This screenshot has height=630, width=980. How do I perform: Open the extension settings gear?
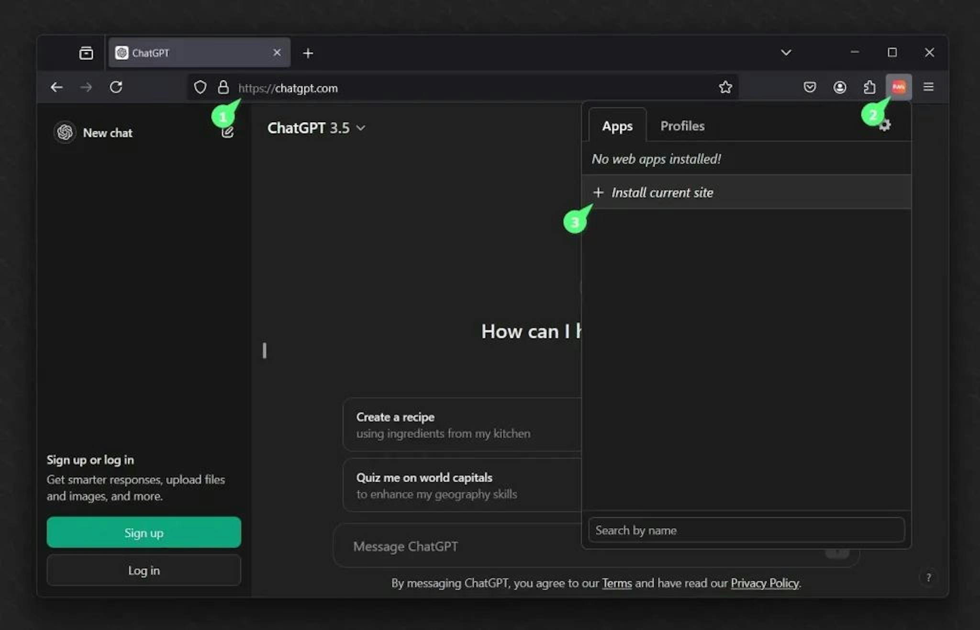885,125
